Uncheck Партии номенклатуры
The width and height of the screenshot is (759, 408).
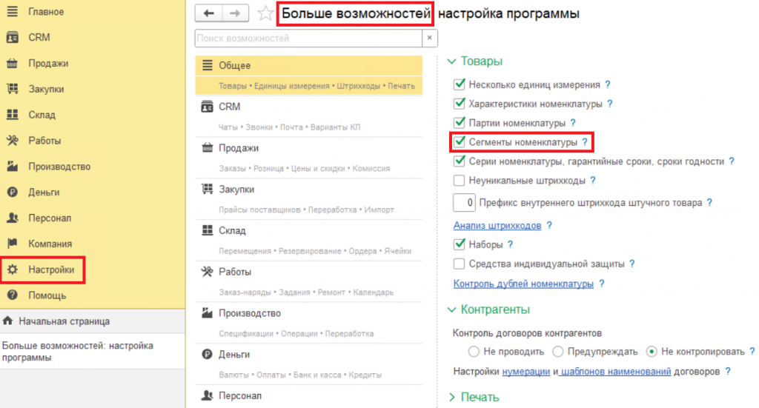click(x=460, y=123)
